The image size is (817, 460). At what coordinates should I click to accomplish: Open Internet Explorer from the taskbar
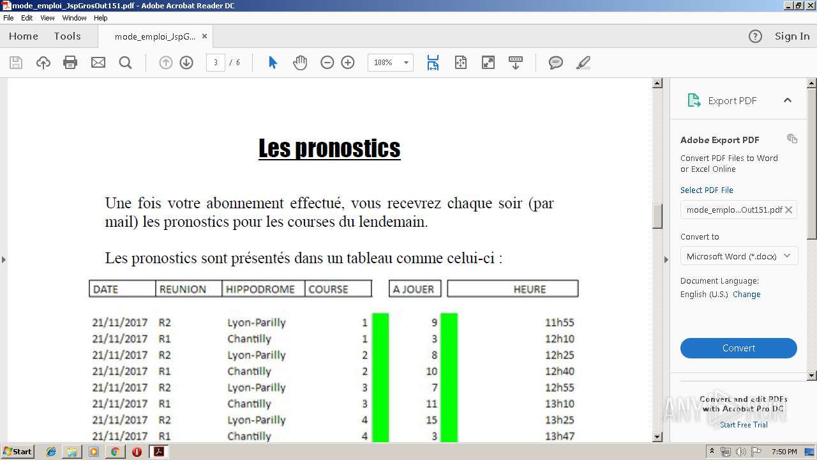[51, 452]
